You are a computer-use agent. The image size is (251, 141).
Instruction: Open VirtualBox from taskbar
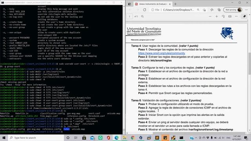coord(141,137)
